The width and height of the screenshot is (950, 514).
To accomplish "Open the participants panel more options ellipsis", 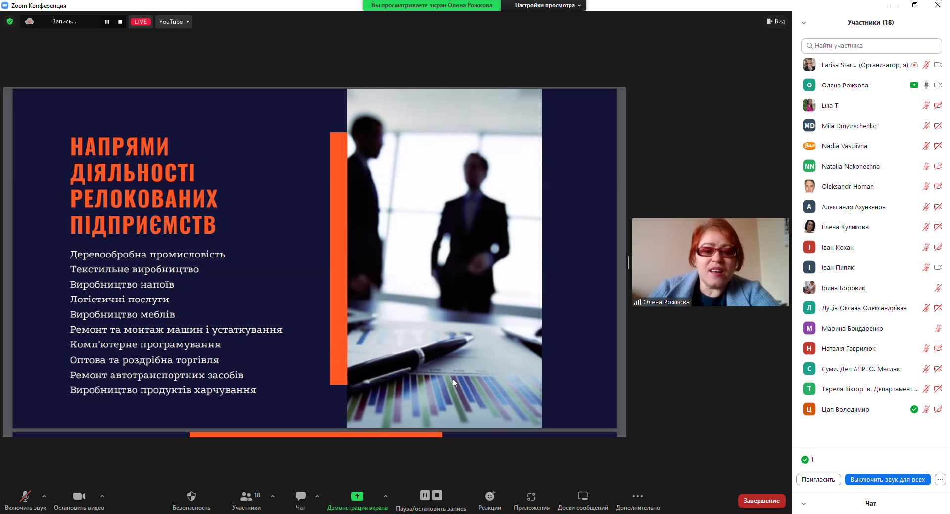I will point(940,479).
